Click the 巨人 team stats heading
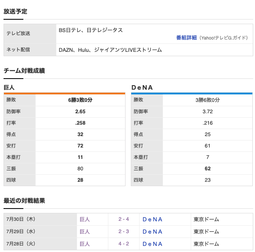The image size is (255, 252). click(9, 87)
